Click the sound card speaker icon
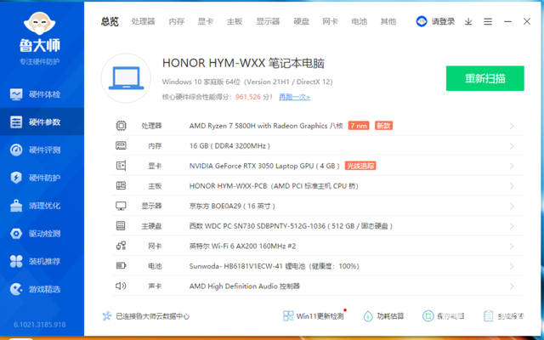The height and width of the screenshot is (340, 544). (x=121, y=286)
